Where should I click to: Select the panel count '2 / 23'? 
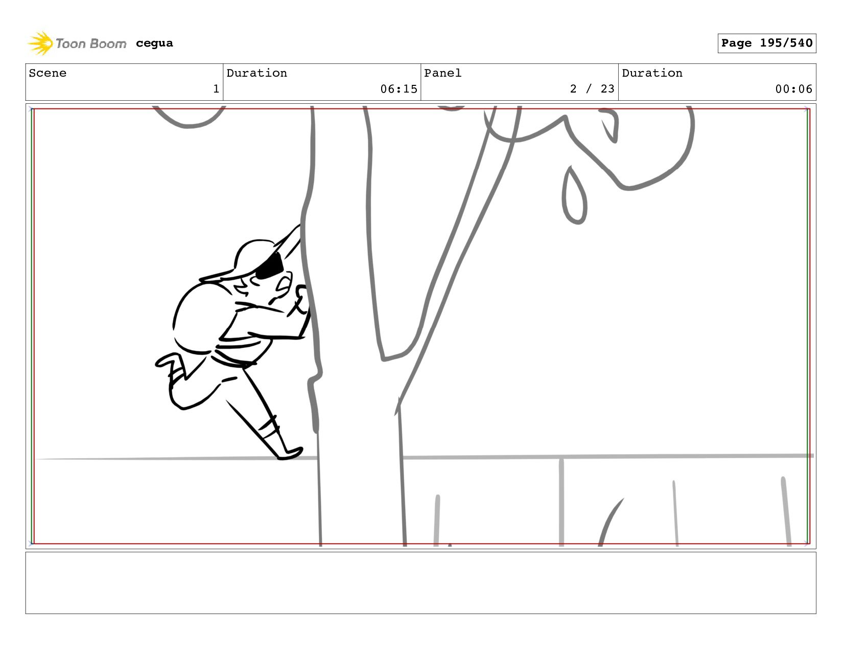pyautogui.click(x=592, y=89)
